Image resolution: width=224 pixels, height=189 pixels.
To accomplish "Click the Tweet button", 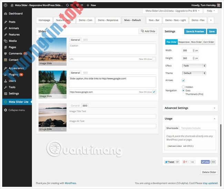I will [170, 162].
